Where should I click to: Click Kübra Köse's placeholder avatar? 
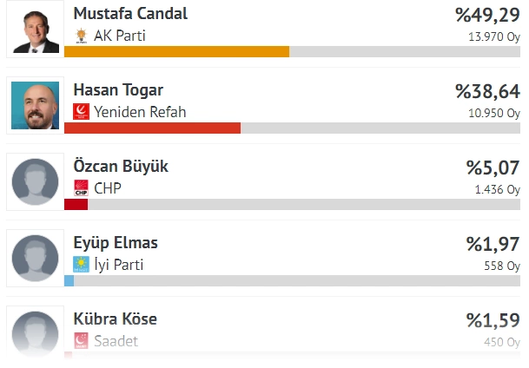(x=36, y=332)
